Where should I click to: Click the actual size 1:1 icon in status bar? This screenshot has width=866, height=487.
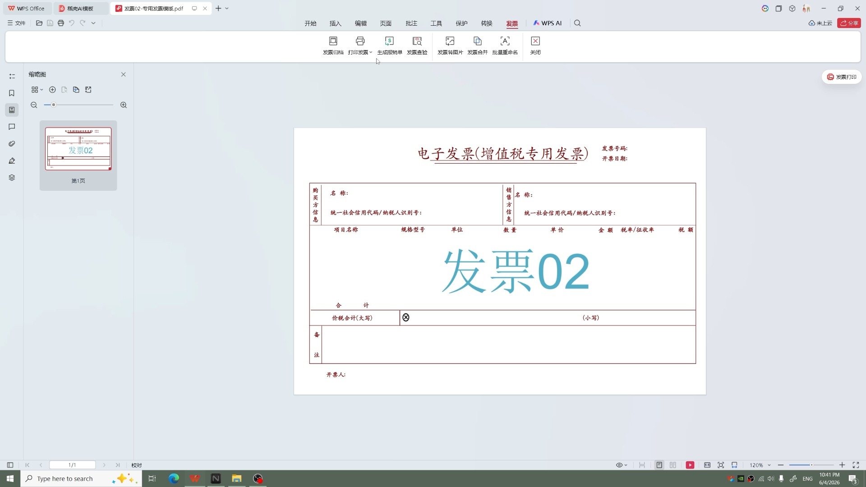[707, 465]
